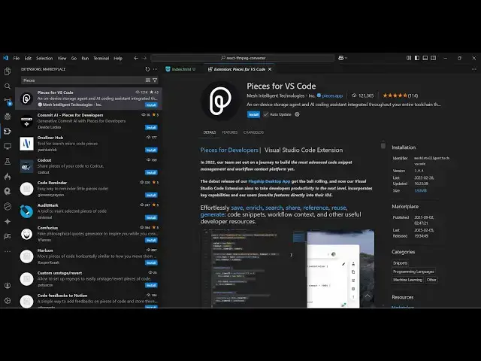Install the Oneliner Hub extension
The image size is (481, 361).
(x=151, y=150)
